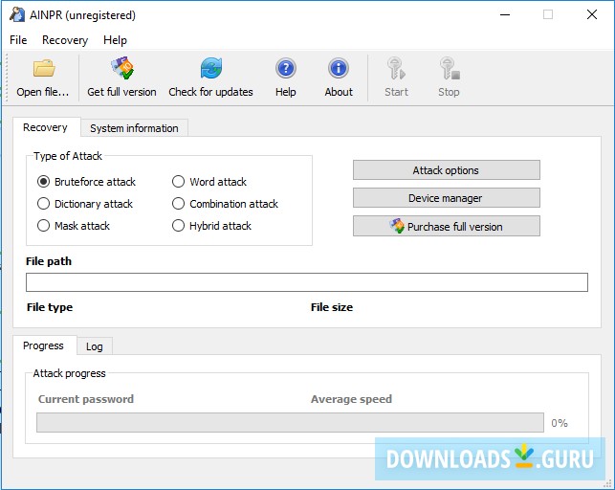Select Bruteforce attack radio button
Screen dimensions: 615x490
[x=43, y=182]
